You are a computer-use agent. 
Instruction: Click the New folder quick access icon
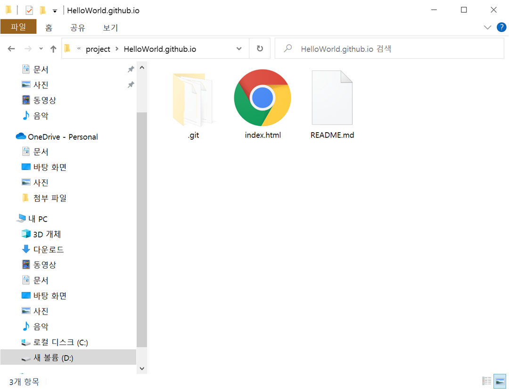[42, 10]
